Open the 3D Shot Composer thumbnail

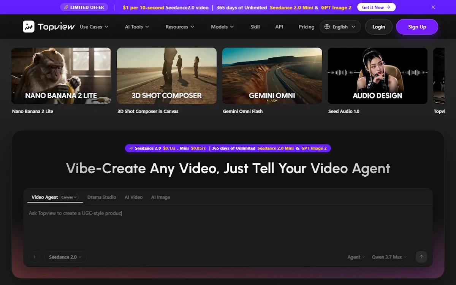point(166,76)
